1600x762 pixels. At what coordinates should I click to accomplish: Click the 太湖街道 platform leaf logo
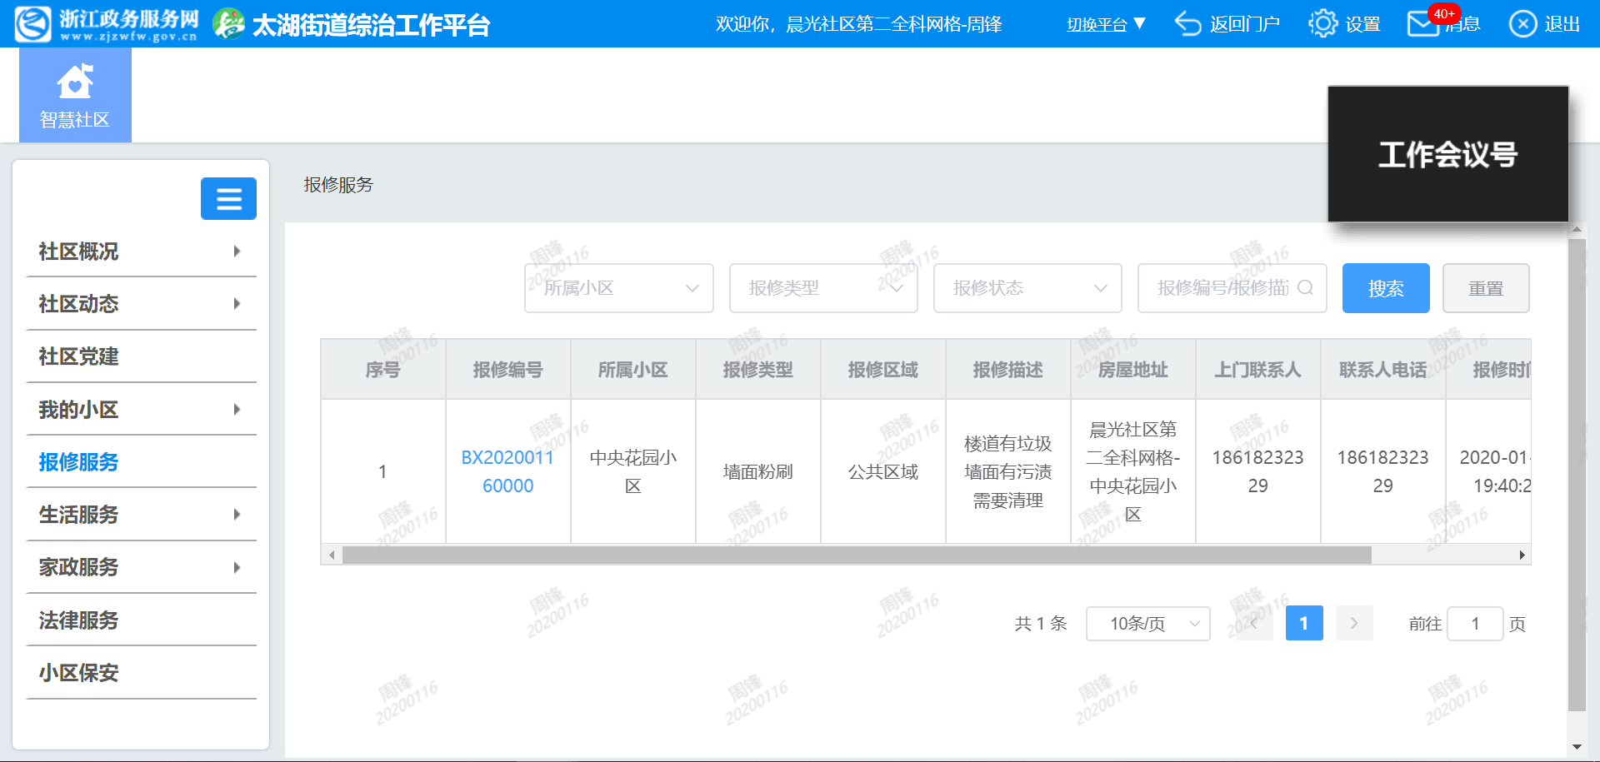pyautogui.click(x=227, y=24)
